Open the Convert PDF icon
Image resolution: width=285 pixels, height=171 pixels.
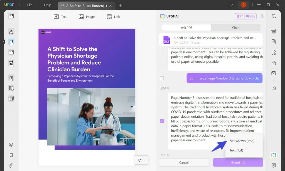(274, 42)
